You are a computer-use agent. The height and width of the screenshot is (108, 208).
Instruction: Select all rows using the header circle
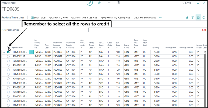point(8,47)
